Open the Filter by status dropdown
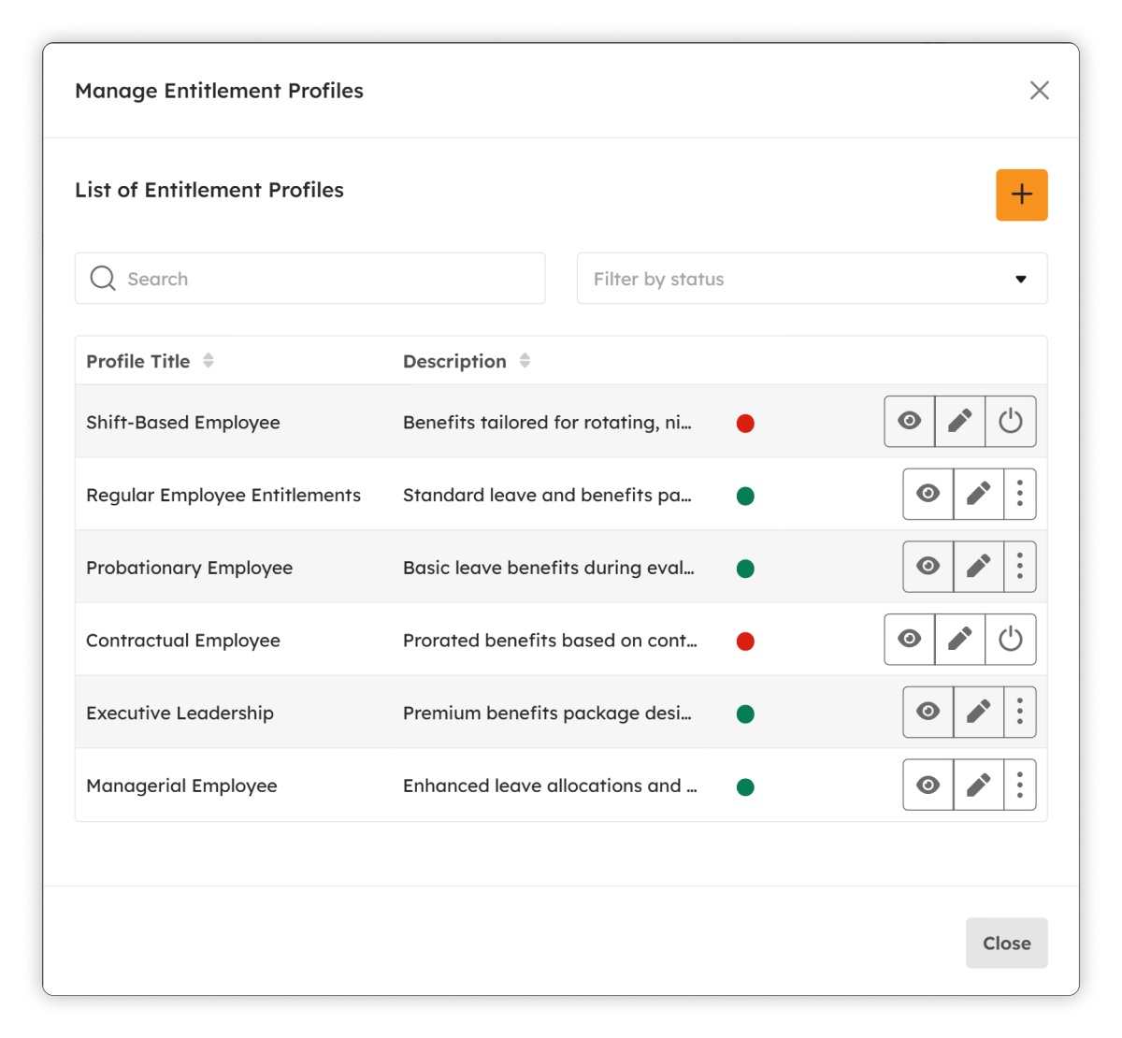This screenshot has width=1122, height=1038. click(x=812, y=279)
